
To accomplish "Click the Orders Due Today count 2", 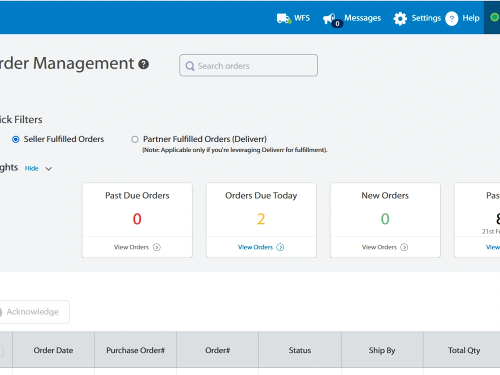I will point(261,219).
